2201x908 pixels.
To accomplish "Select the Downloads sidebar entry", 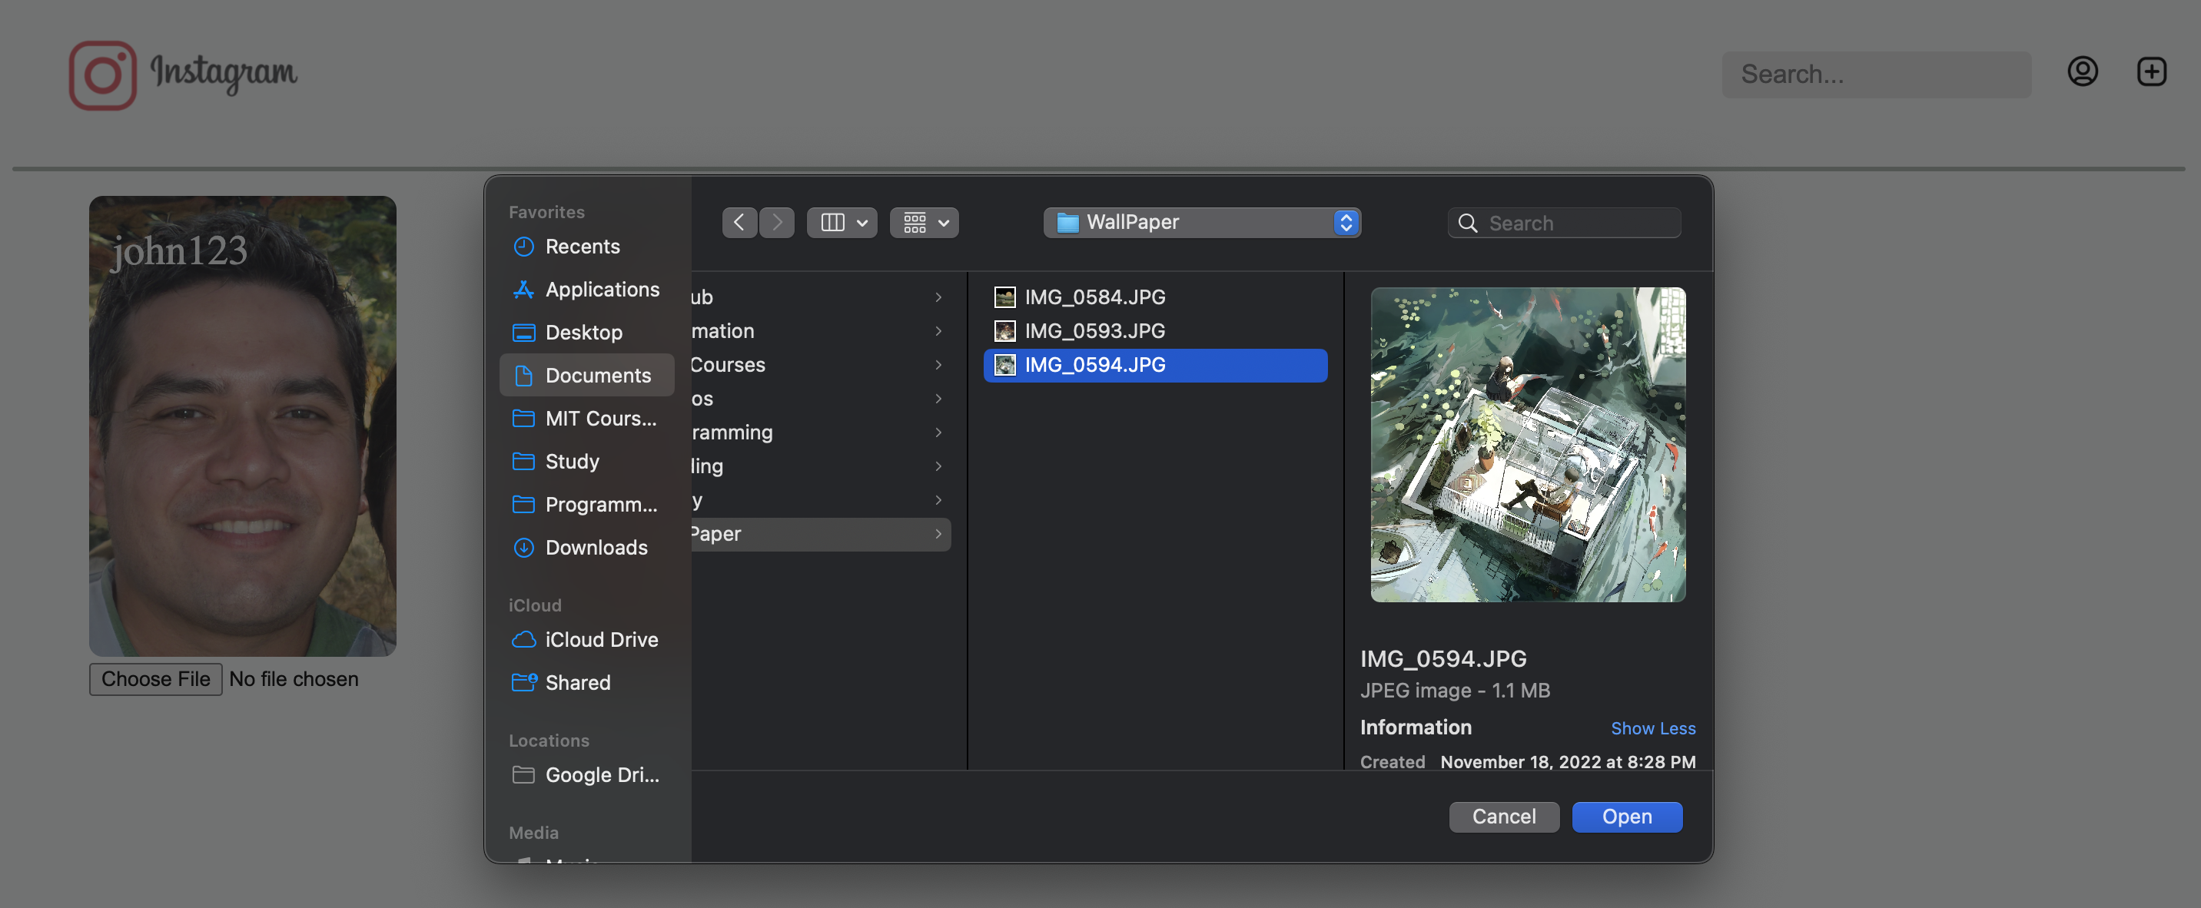I will point(596,548).
